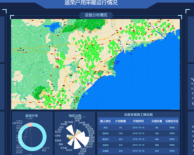Screen dimensions: 194x155
Task: Click the 完成总量 column header
Action: [157, 121]
